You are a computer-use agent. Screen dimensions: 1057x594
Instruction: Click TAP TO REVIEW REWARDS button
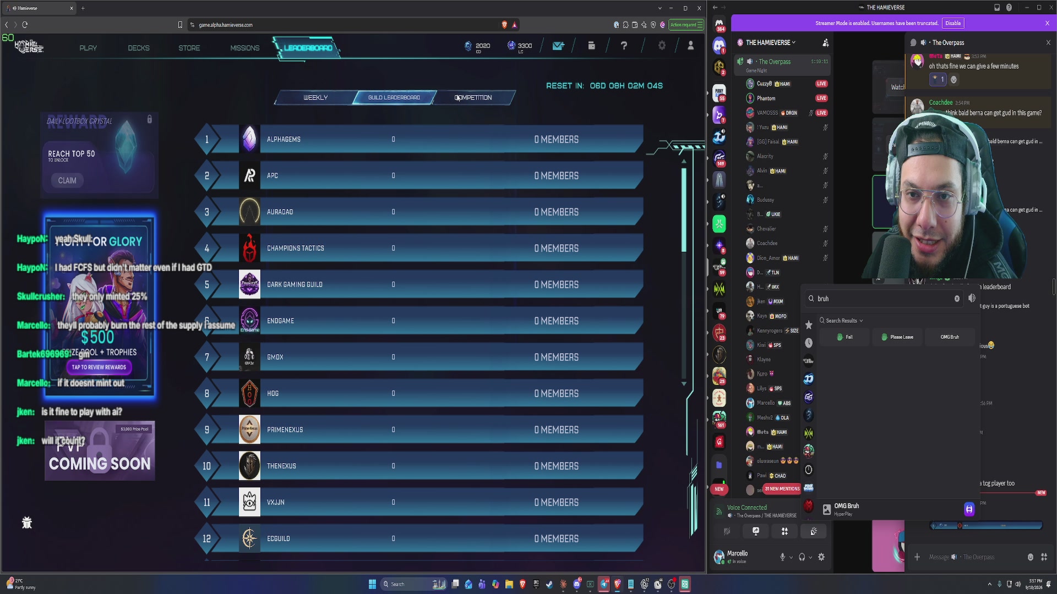[99, 367]
